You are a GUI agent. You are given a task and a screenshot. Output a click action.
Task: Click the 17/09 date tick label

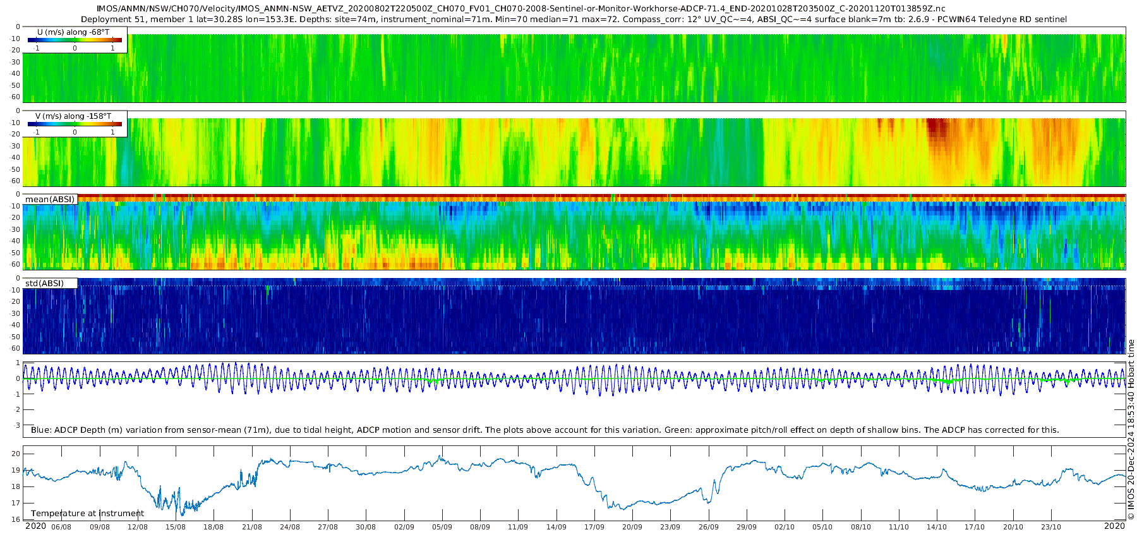tap(594, 527)
